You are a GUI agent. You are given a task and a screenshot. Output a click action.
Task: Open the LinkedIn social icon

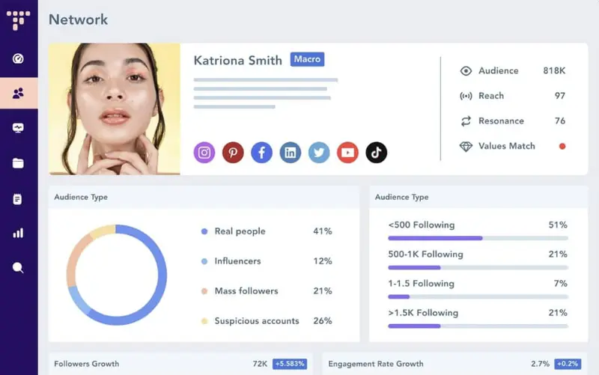pos(291,153)
